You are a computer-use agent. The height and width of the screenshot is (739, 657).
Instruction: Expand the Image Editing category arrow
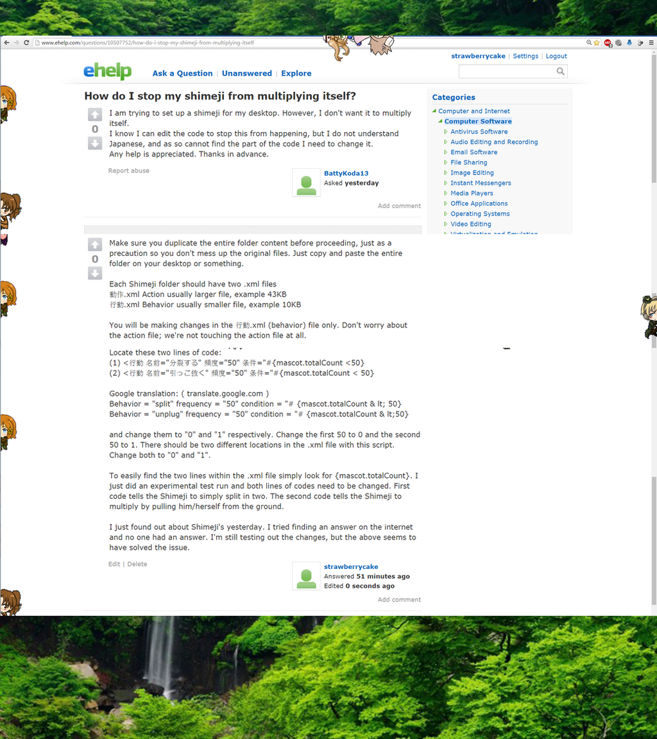tap(446, 173)
